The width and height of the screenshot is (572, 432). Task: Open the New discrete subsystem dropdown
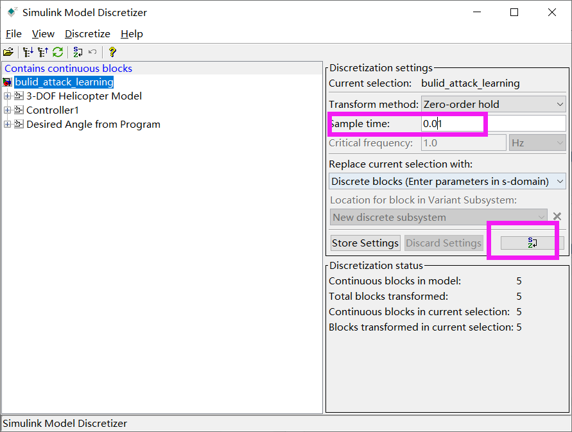pos(438,217)
